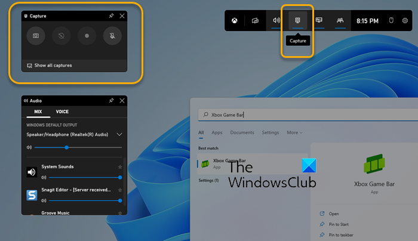Adjust the Snagit Editor volume slider
This screenshot has width=418, height=241.
click(x=85, y=200)
